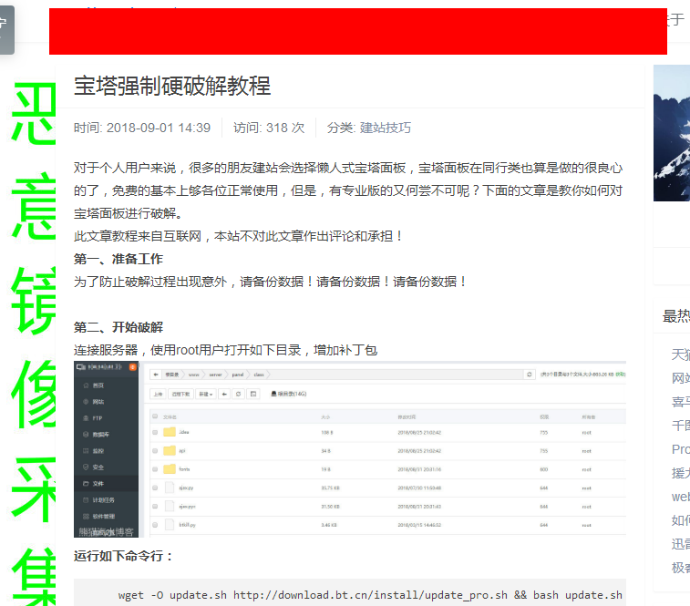Open the fonts folder icon
The height and width of the screenshot is (606, 690).
point(170,469)
